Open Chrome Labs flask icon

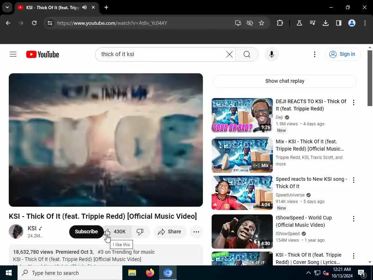(x=299, y=23)
